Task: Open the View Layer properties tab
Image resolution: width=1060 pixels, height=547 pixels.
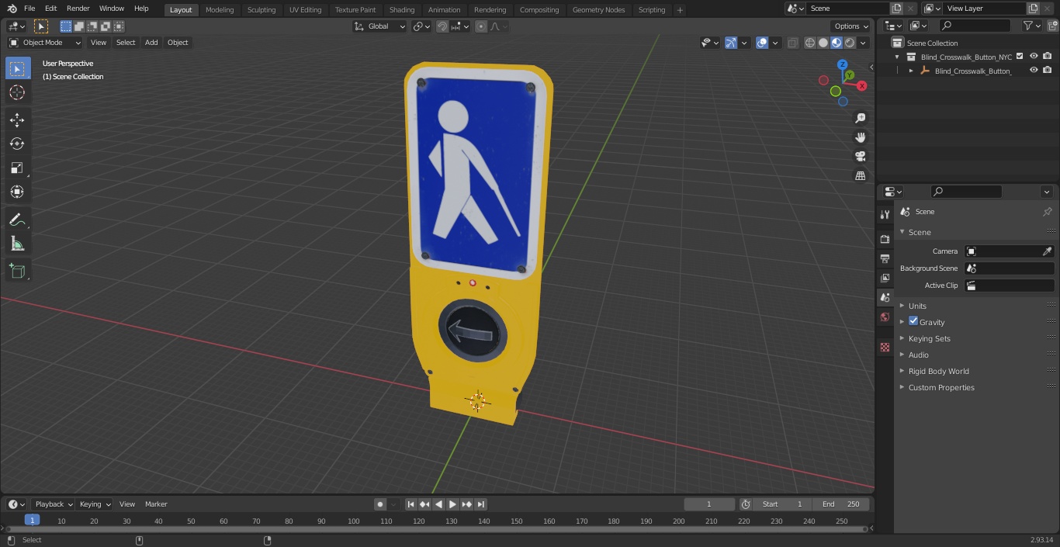Action: pos(885,278)
